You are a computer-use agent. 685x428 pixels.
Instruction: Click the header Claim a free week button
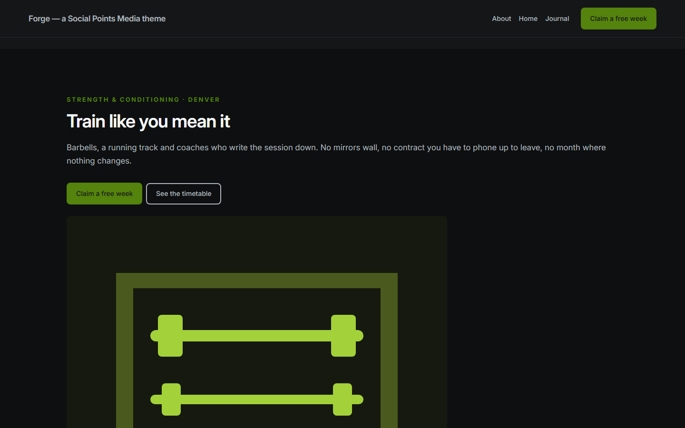[x=618, y=19]
